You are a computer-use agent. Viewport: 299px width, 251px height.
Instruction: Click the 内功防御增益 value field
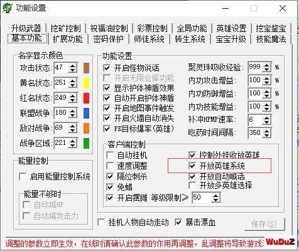point(255,93)
